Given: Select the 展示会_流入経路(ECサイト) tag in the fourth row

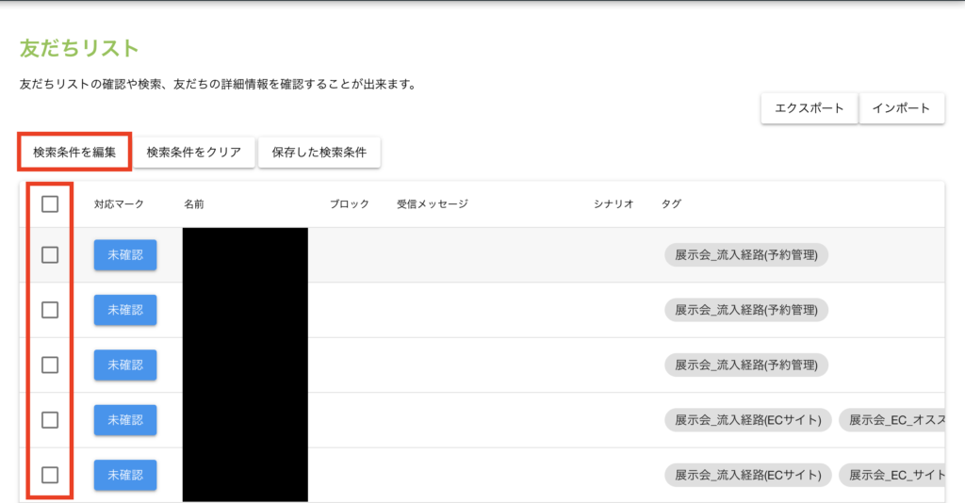Looking at the screenshot, I should pyautogui.click(x=747, y=420).
